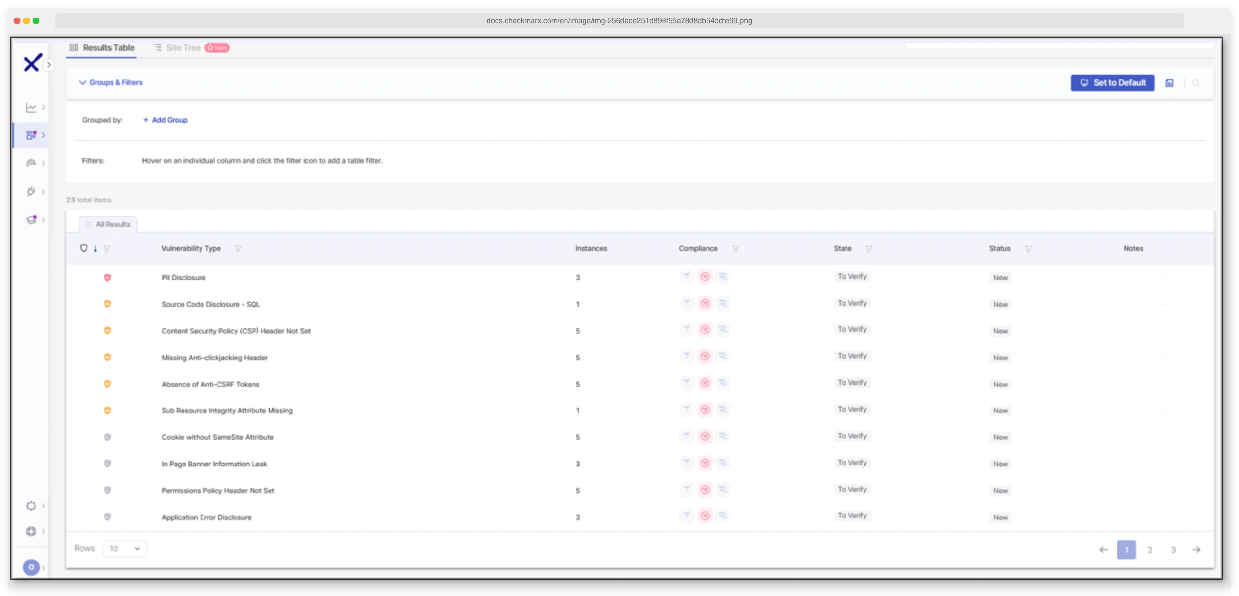Toggle the filter icon on the Status column
The width and height of the screenshot is (1239, 596).
click(x=1030, y=249)
